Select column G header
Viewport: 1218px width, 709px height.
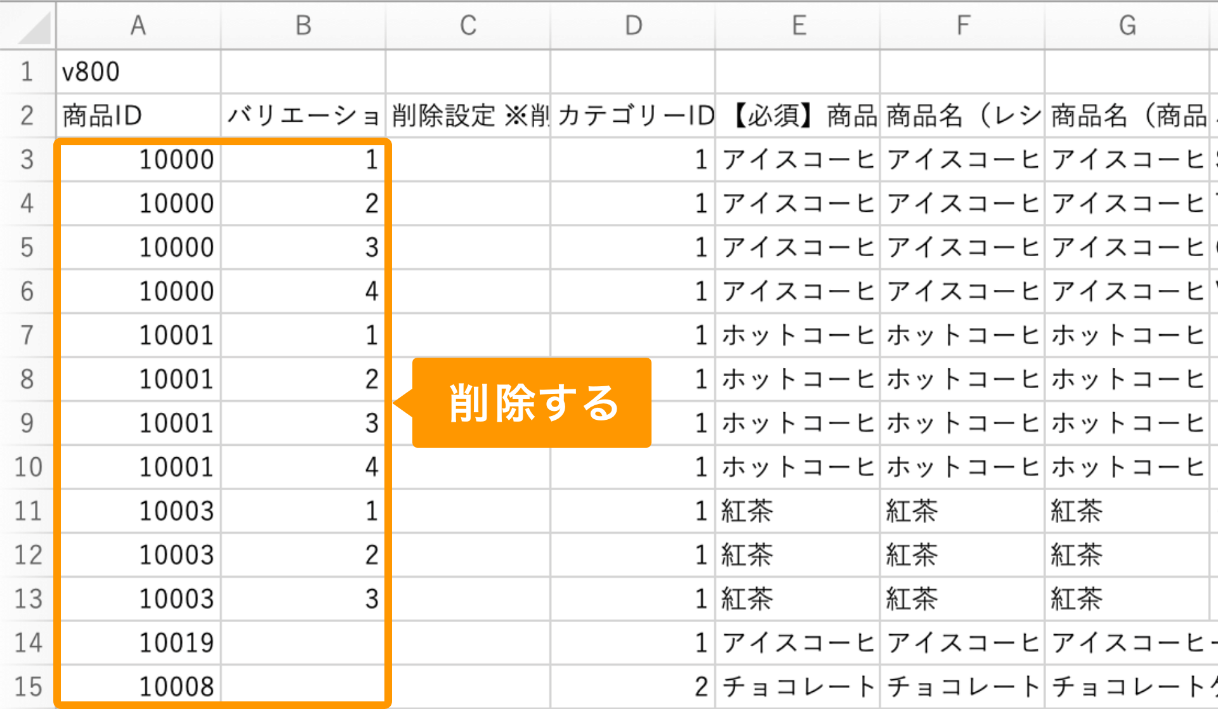coord(1127,25)
